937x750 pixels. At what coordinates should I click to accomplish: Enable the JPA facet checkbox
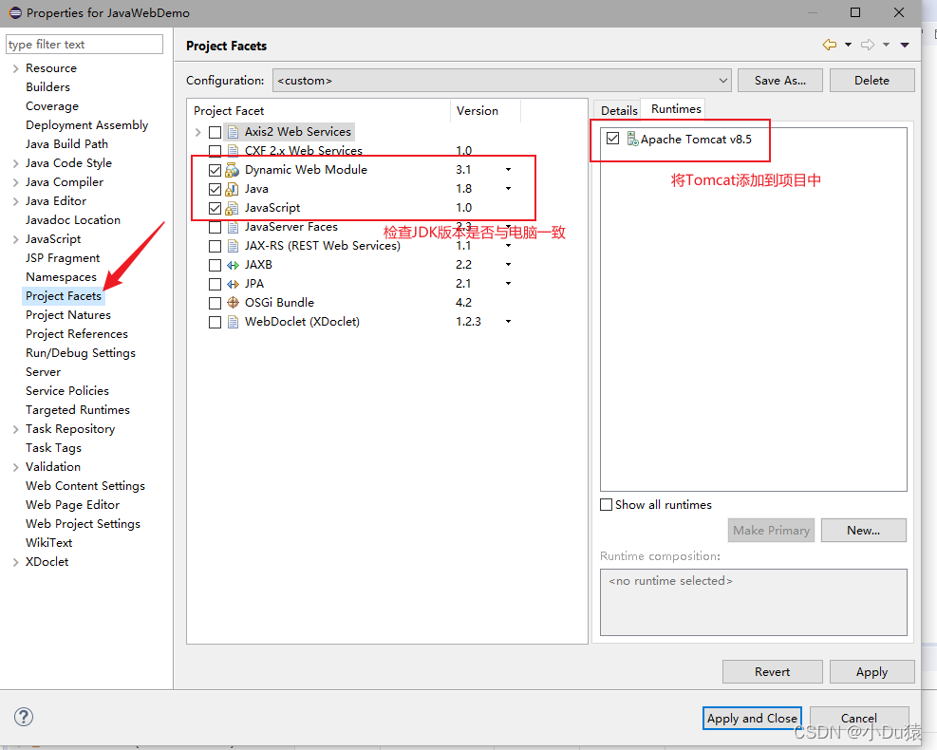point(216,284)
